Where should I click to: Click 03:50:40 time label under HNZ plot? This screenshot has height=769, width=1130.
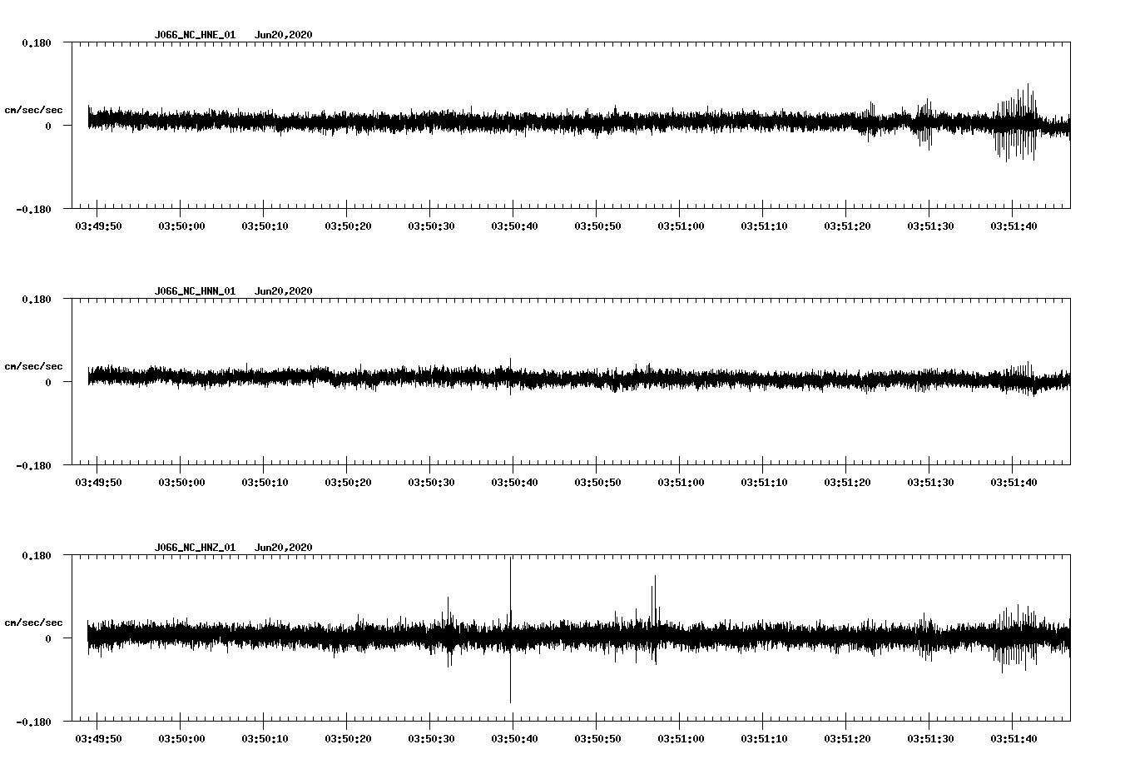(514, 738)
